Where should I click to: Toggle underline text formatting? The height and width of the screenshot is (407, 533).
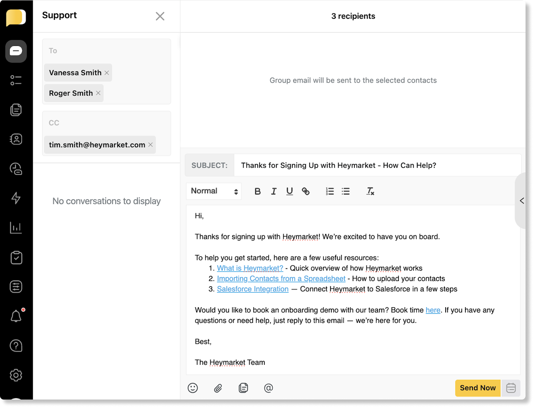point(289,191)
